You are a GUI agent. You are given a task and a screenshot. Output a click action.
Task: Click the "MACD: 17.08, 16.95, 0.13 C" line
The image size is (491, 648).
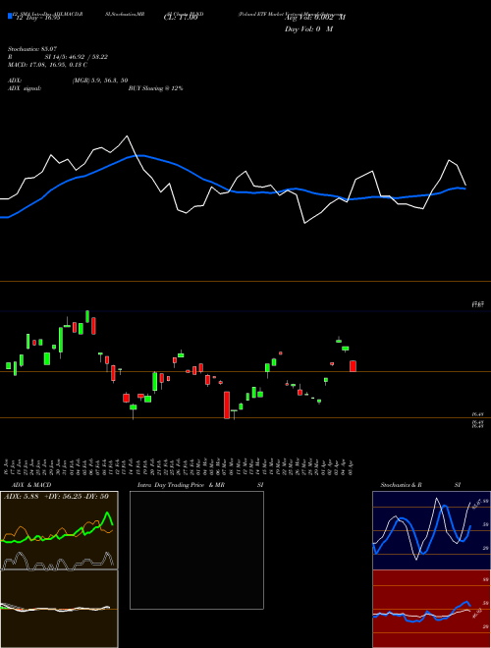tap(47, 65)
